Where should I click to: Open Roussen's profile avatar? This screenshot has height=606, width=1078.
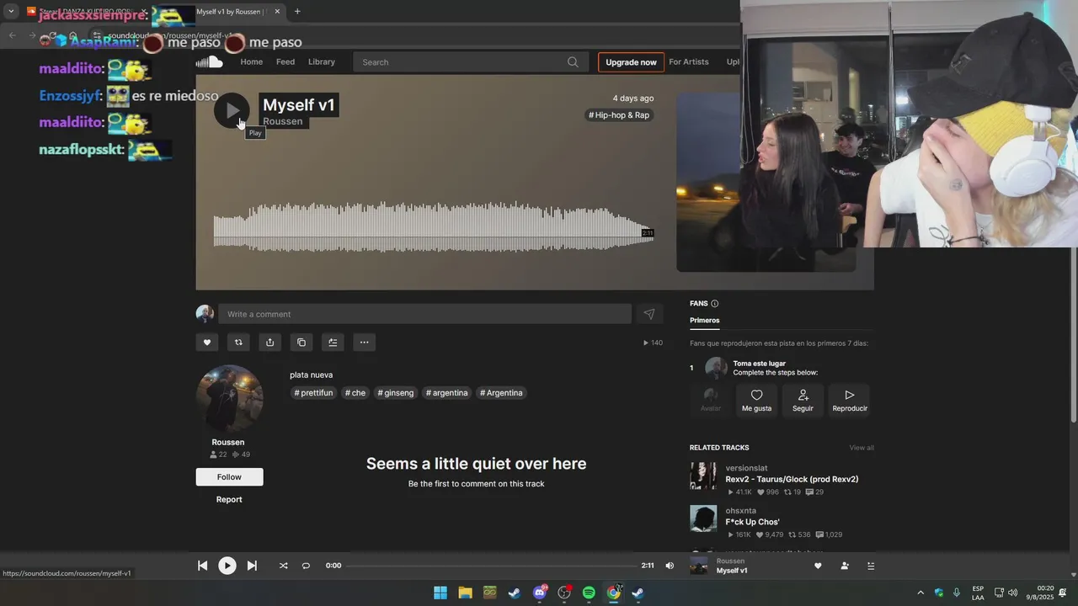[x=229, y=398]
